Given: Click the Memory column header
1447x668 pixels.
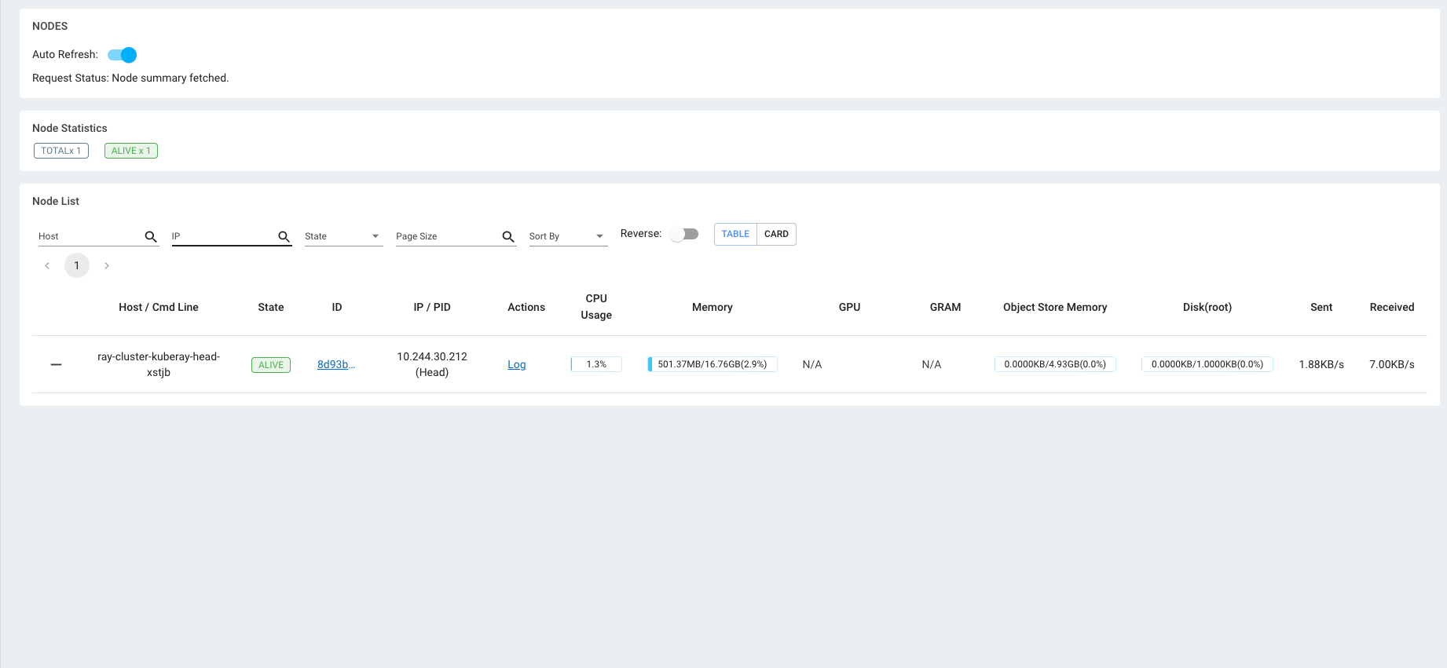Looking at the screenshot, I should [x=713, y=307].
